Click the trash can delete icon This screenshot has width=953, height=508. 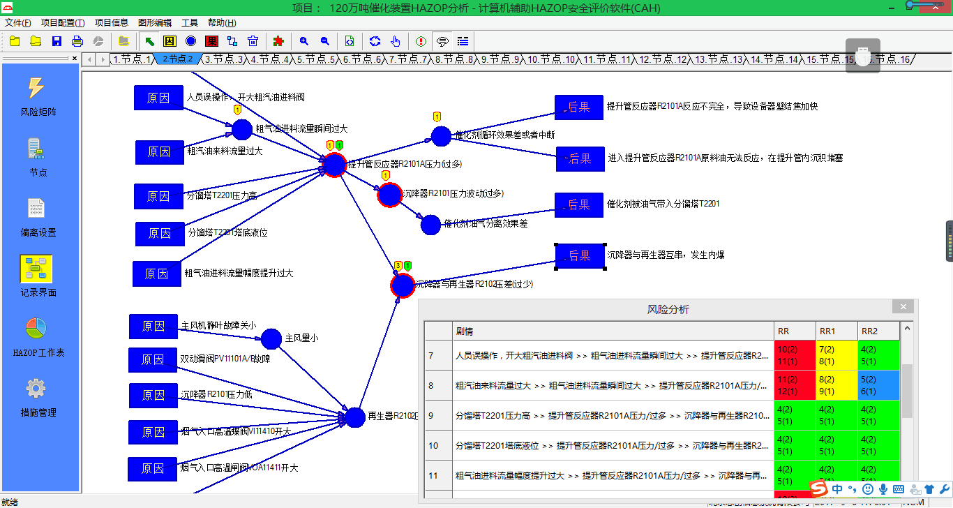[x=253, y=41]
